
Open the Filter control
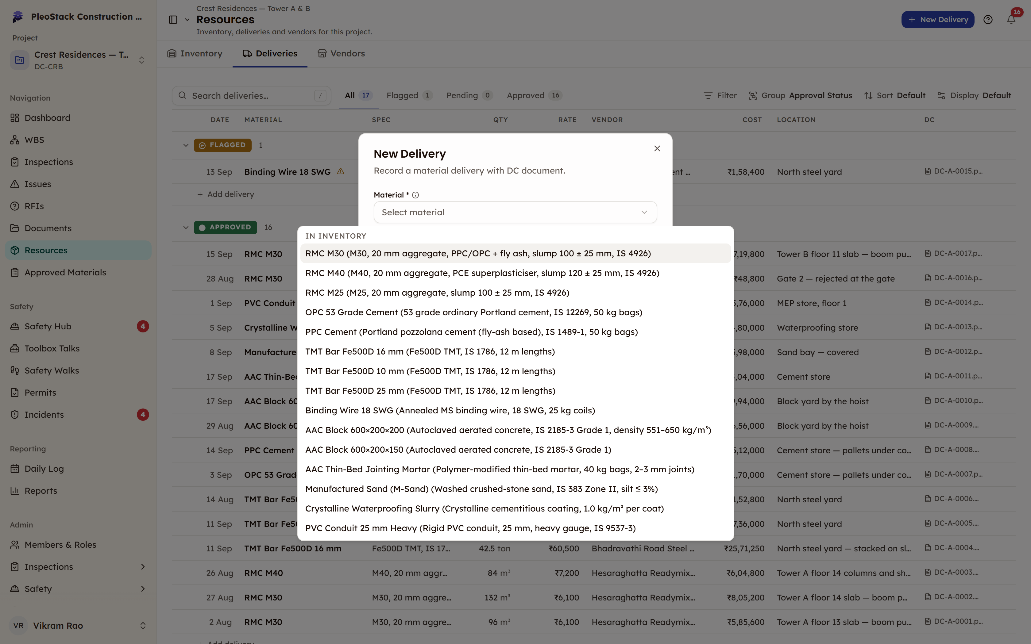(720, 95)
